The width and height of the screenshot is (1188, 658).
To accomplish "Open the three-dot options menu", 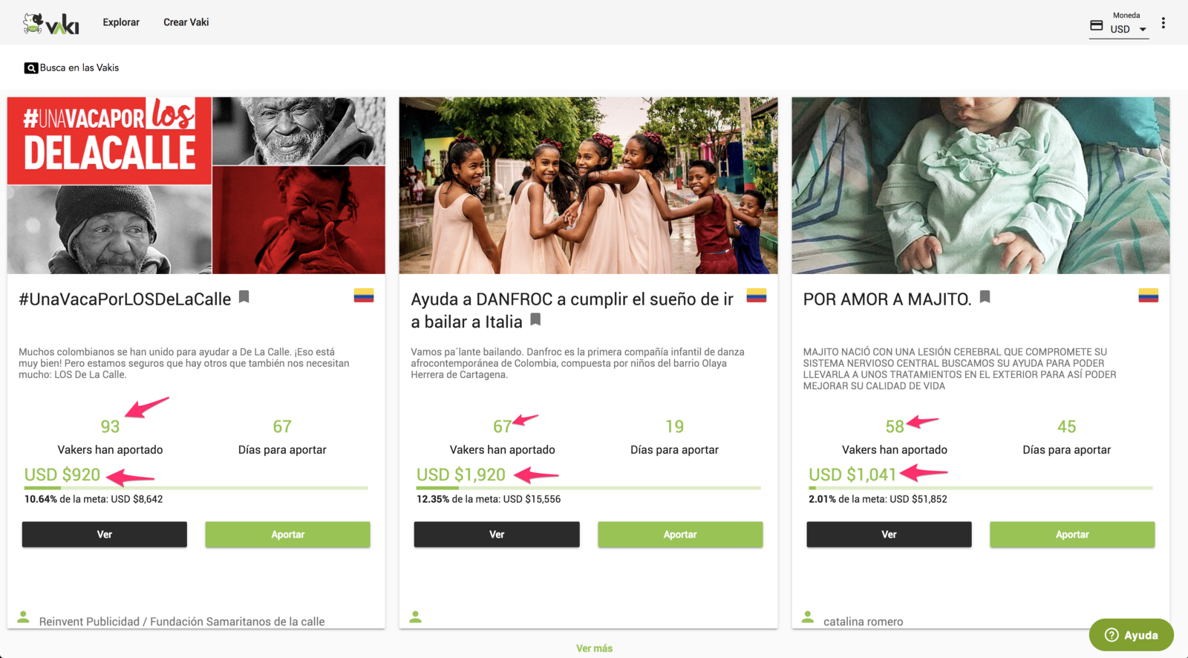I will click(x=1163, y=23).
